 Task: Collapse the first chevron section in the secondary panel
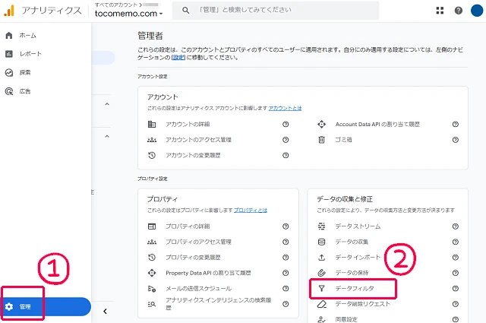point(107,104)
